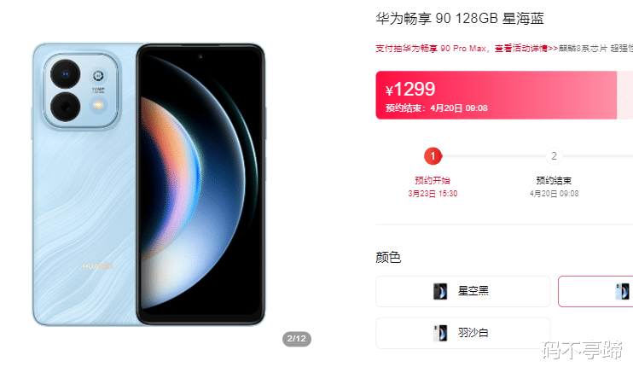This screenshot has height=373, width=633.
Task: Click the 2/12 image counter badge
Action: 297,339
